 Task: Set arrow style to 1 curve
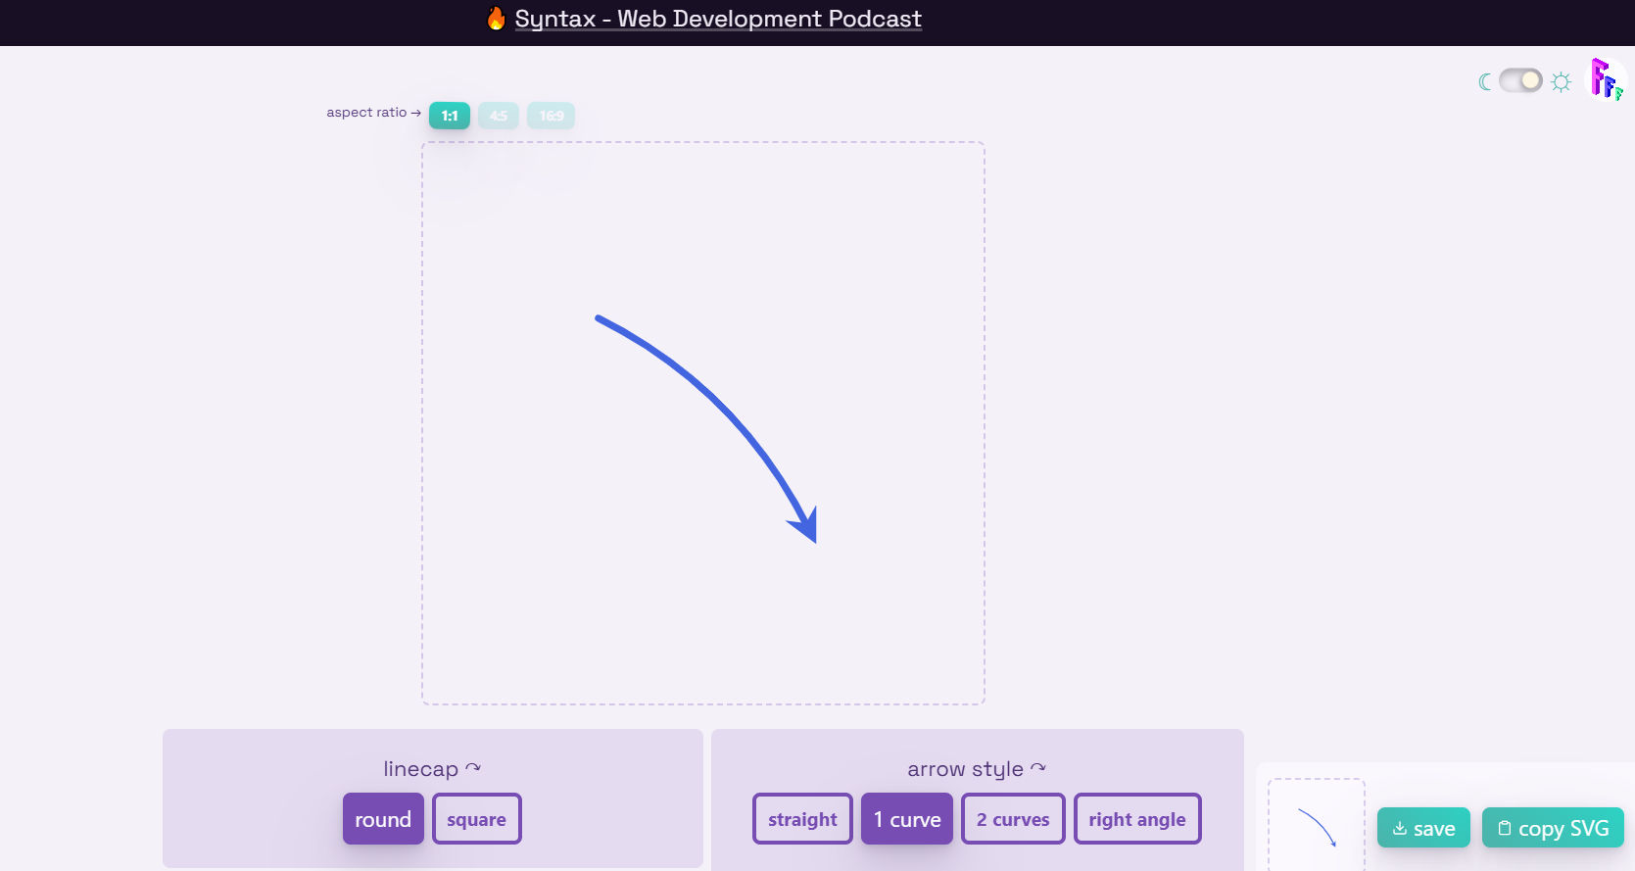(907, 819)
